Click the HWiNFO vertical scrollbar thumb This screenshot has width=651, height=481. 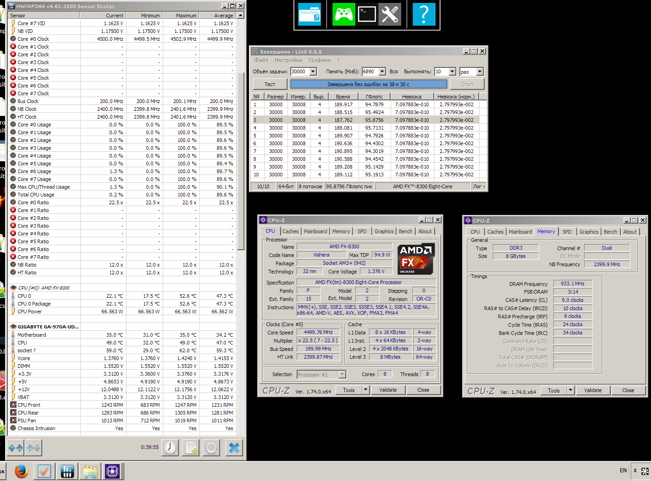(241, 160)
